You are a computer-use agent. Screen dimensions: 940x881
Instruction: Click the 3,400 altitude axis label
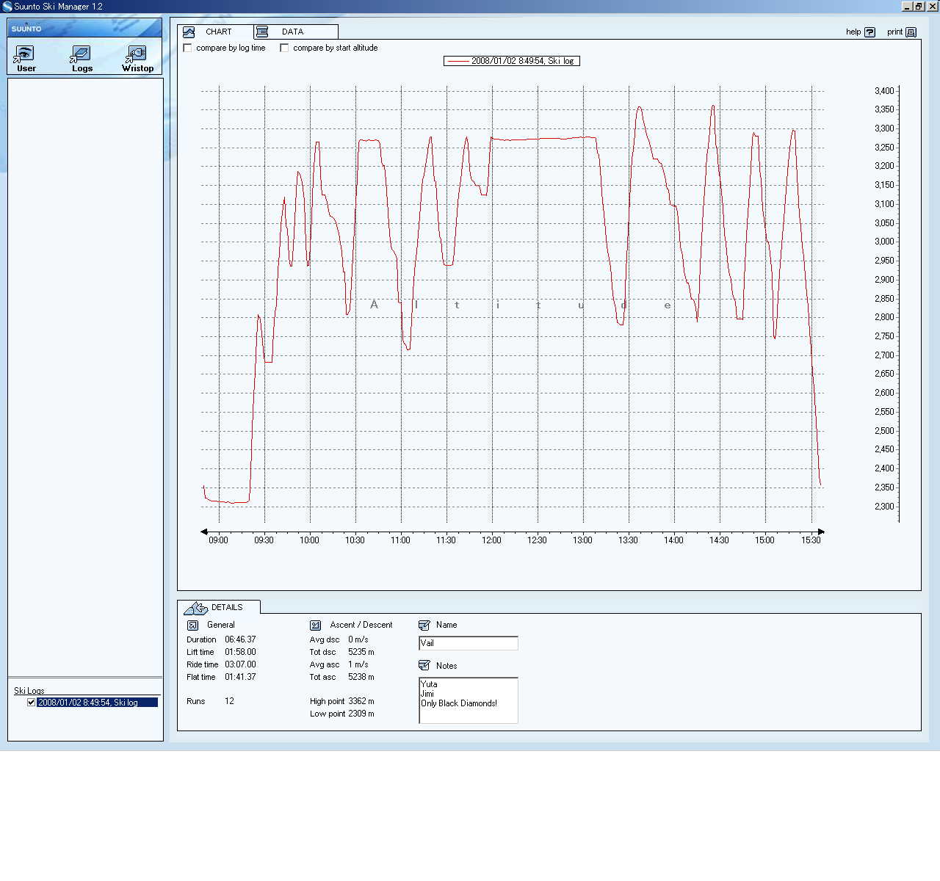pos(884,91)
